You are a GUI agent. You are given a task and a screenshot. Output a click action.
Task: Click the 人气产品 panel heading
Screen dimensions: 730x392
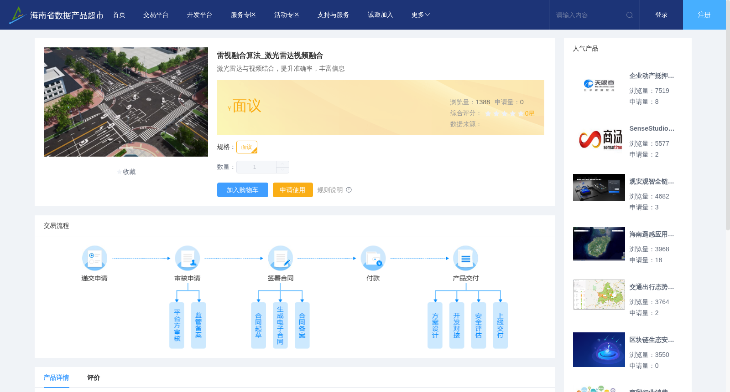(585, 48)
